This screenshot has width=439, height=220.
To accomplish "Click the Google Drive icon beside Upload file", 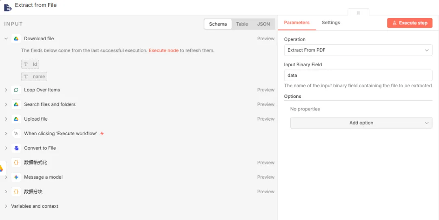I will point(16,119).
